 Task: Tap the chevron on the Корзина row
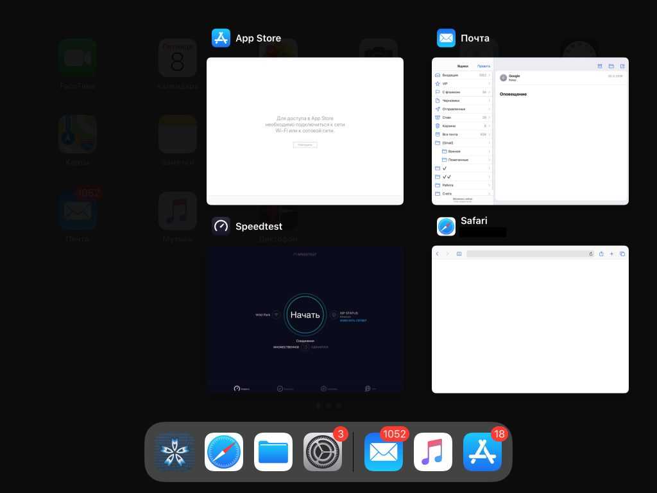(490, 126)
